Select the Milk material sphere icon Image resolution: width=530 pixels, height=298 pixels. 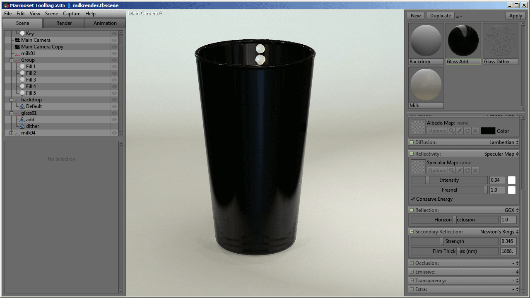425,84
